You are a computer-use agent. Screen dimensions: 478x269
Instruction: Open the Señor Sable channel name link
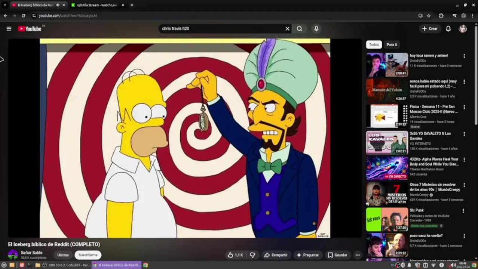[31, 253]
